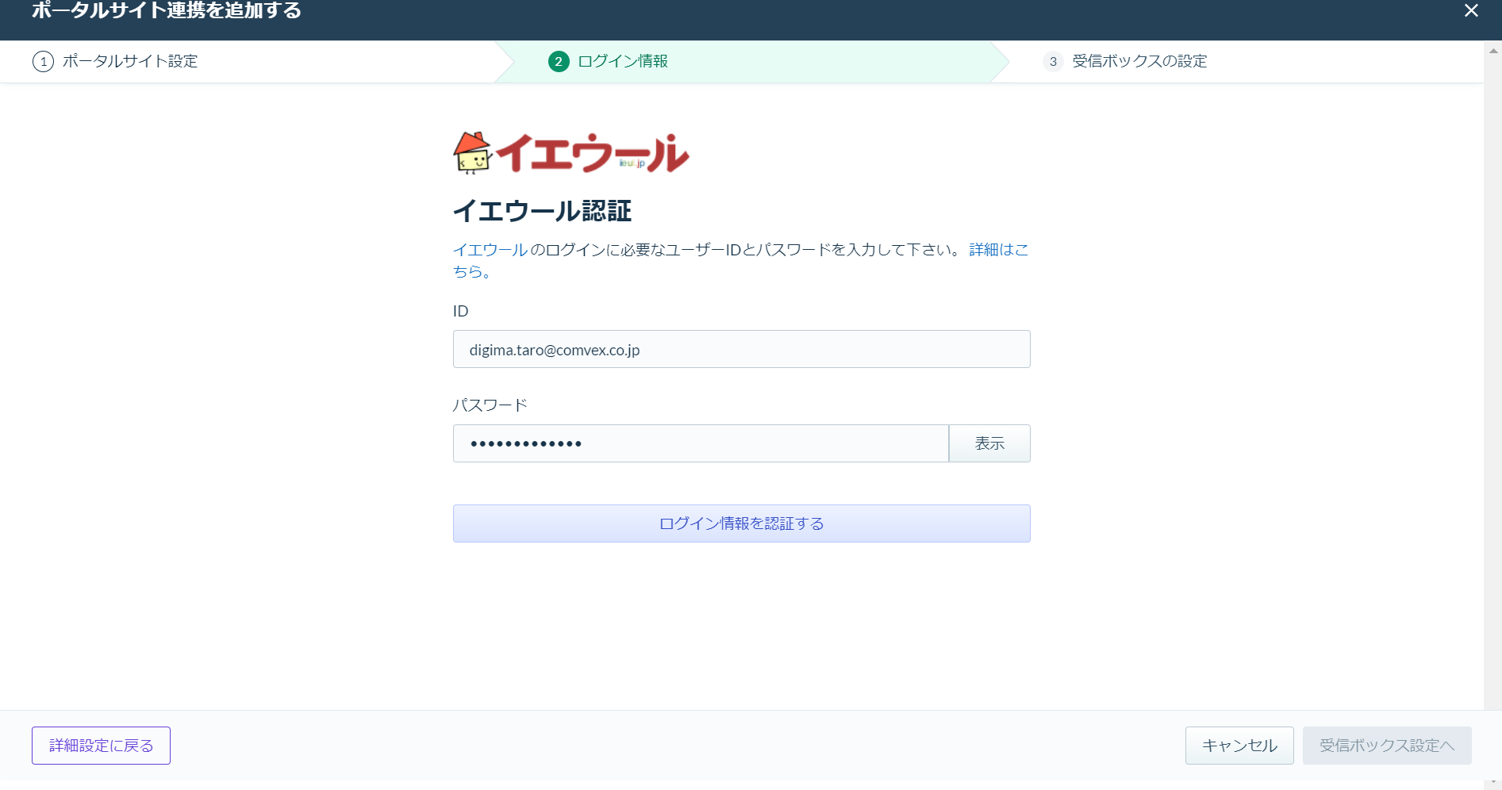Click the green step 2 number circle

pyautogui.click(x=559, y=61)
